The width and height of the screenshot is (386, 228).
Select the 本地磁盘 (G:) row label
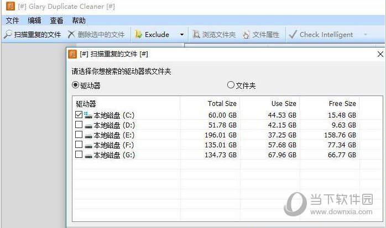tap(114, 155)
